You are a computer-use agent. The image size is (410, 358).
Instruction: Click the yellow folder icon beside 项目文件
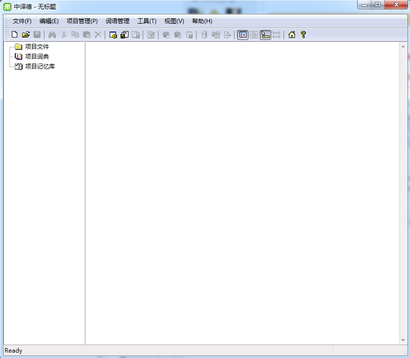pyautogui.click(x=18, y=47)
